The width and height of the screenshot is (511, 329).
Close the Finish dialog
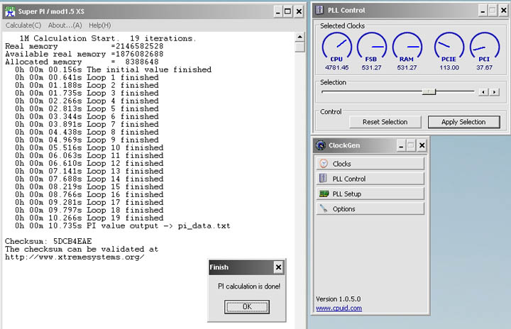point(278,267)
